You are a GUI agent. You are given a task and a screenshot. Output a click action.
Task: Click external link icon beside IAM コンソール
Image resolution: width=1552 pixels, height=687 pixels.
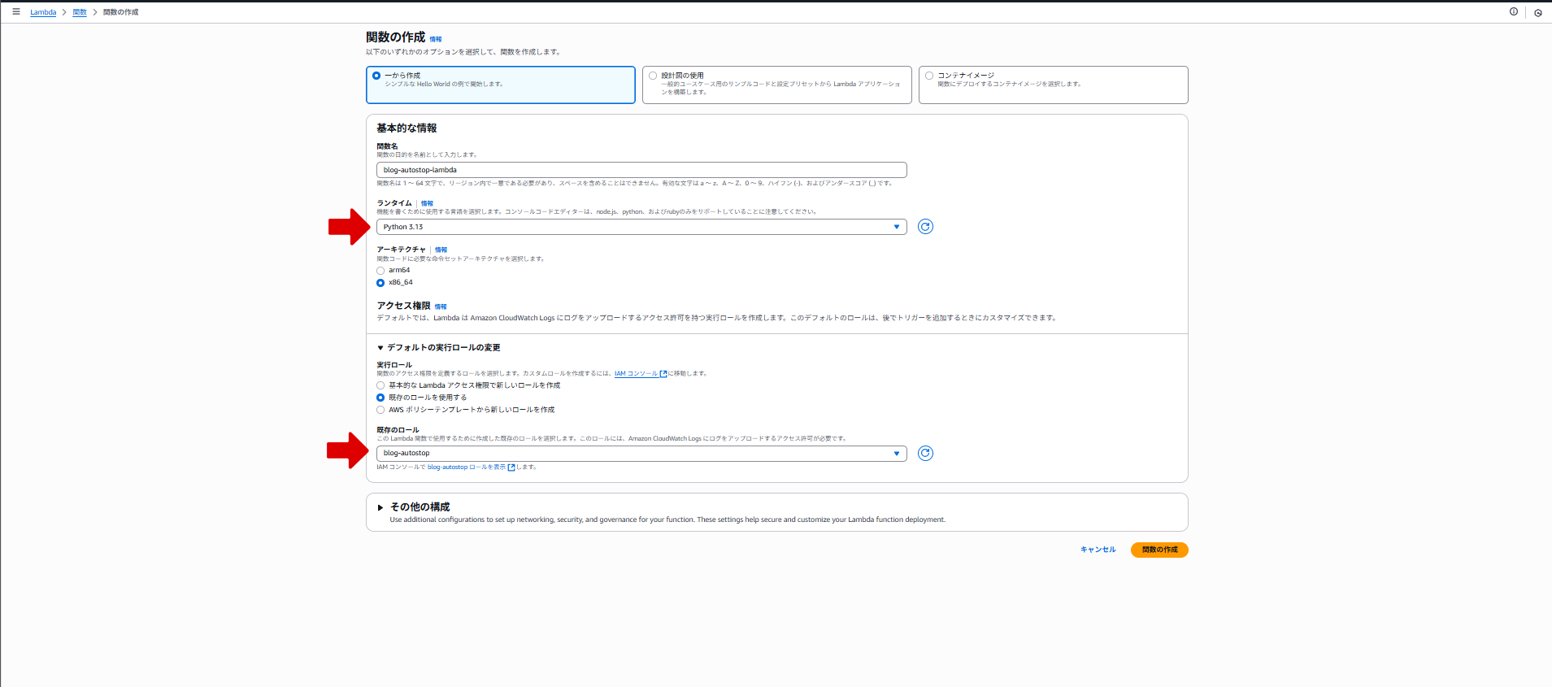coord(663,374)
